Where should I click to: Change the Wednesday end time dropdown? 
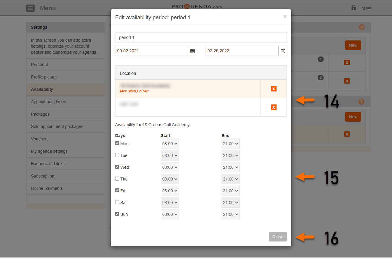pyautogui.click(x=230, y=167)
